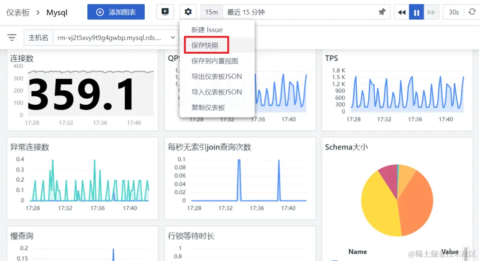Click the Mysql breadcrumb title

click(57, 12)
